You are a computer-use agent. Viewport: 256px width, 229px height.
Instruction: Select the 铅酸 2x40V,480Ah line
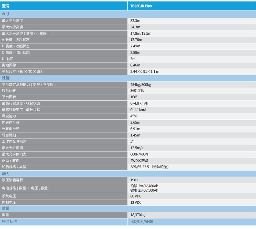tap(144, 186)
